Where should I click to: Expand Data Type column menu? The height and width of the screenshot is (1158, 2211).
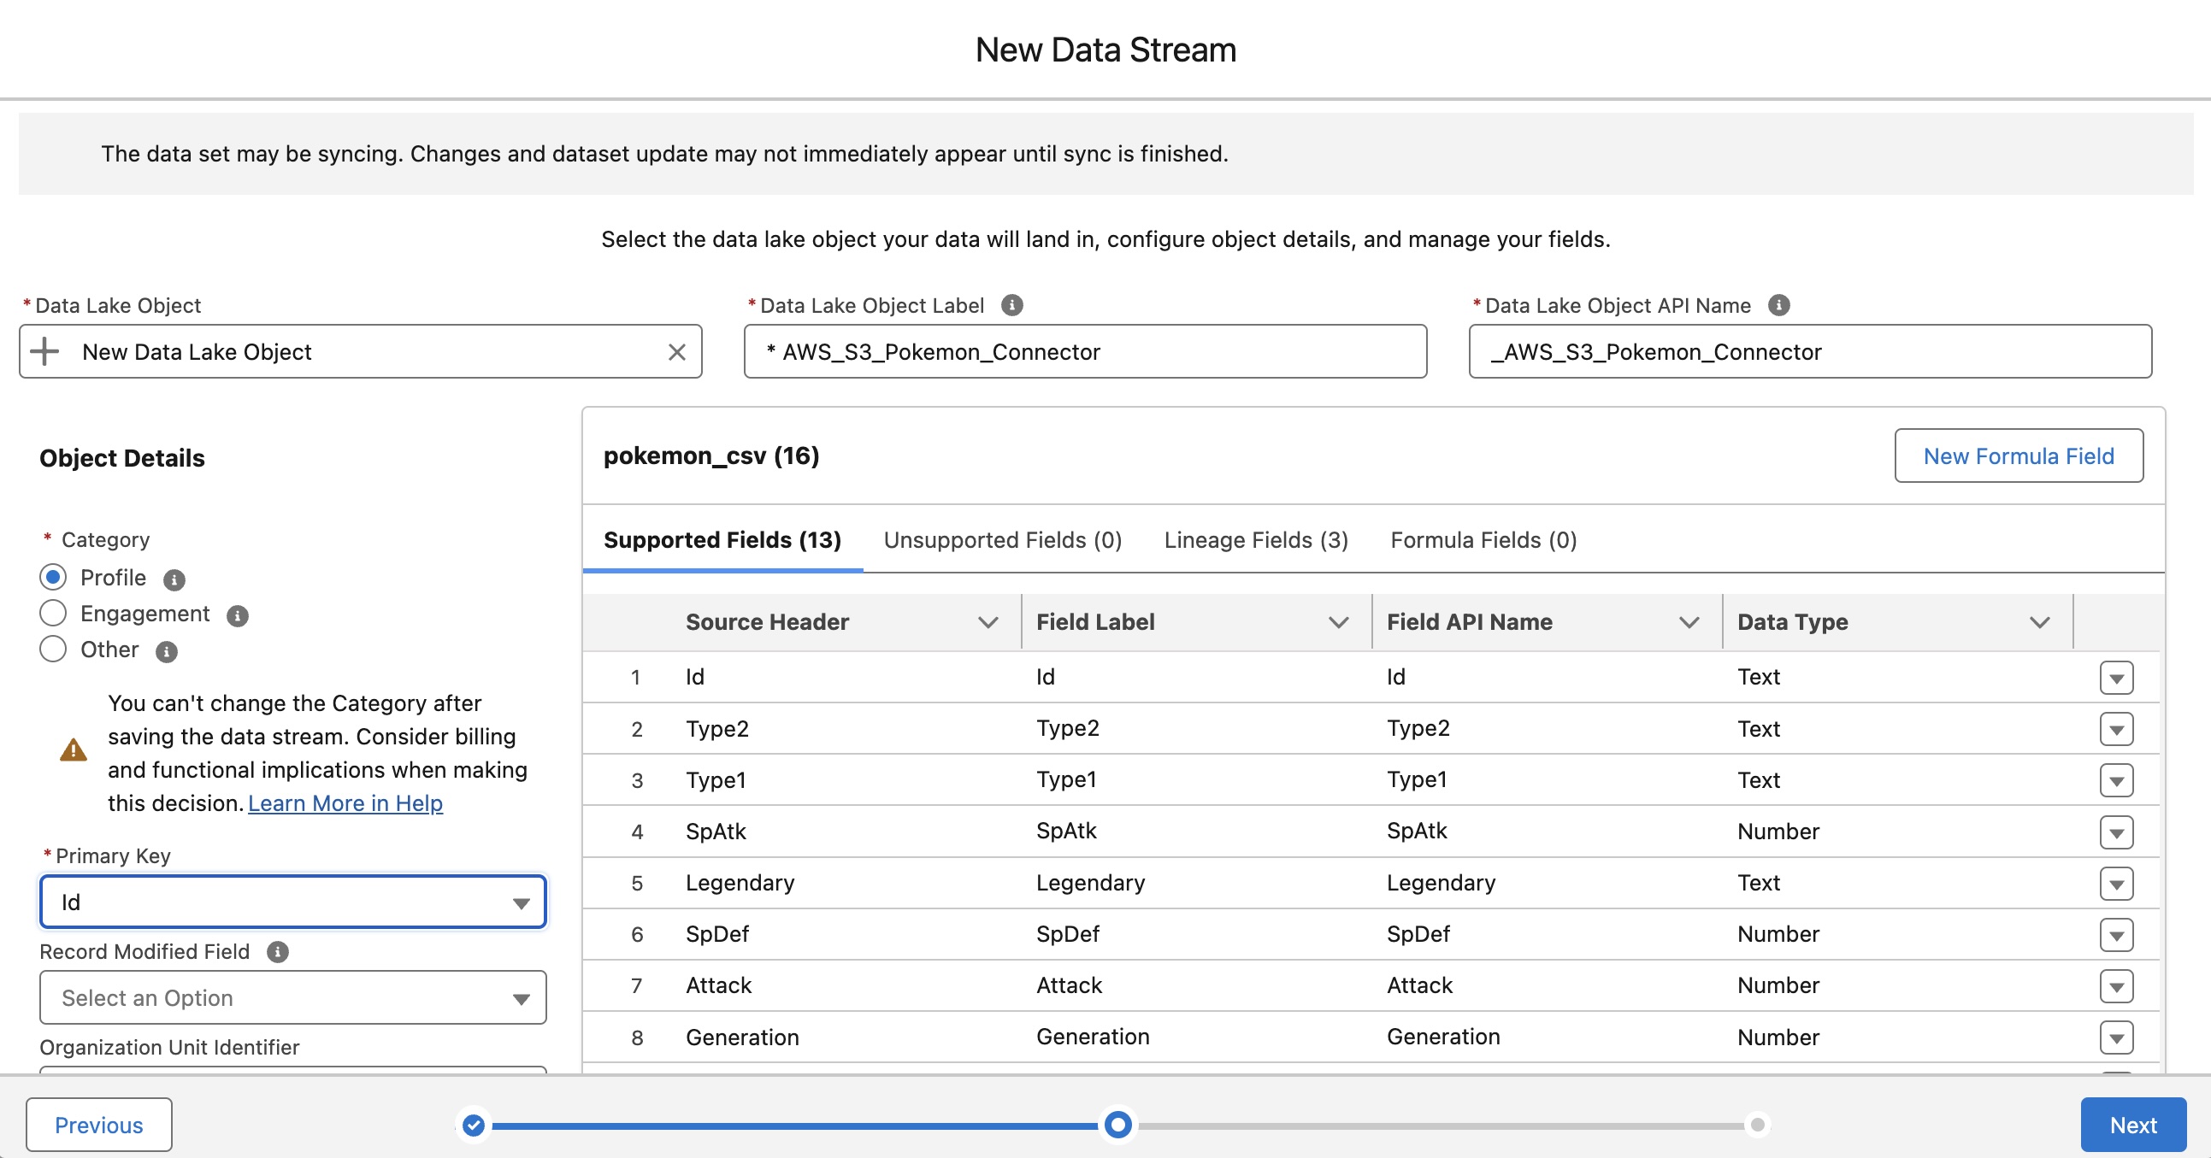pyautogui.click(x=2039, y=622)
